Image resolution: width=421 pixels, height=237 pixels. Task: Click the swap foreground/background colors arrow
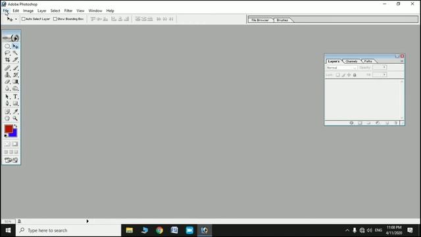click(x=16, y=126)
